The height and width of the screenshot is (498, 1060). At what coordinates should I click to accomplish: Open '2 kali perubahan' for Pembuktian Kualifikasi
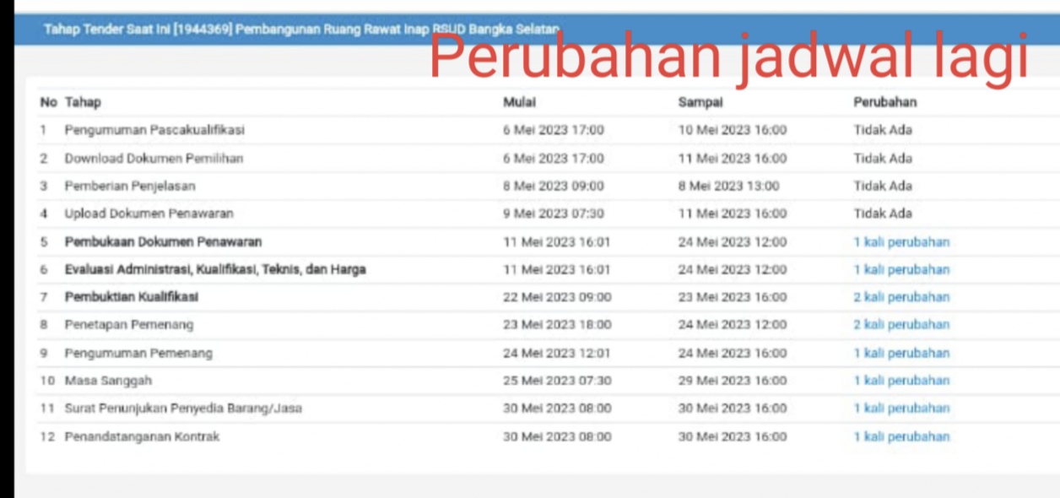901,297
